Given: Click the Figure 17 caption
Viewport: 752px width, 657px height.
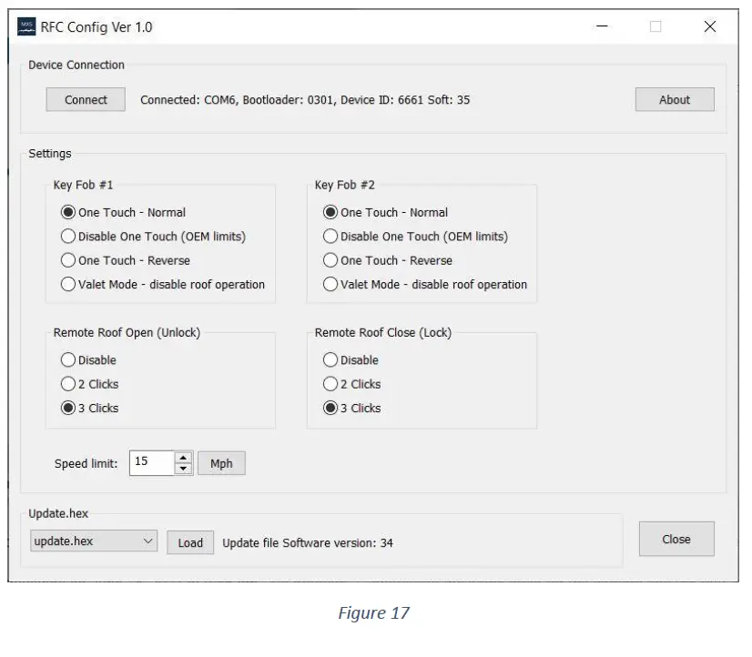Looking at the screenshot, I should coord(373,613).
